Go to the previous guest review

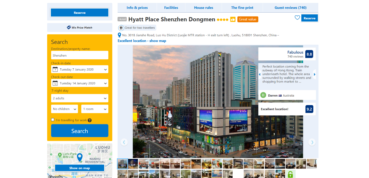[260, 74]
